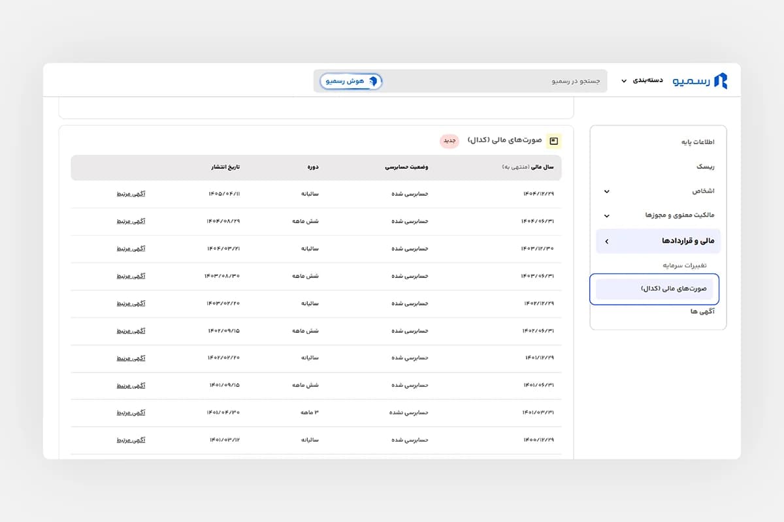
Task: Expand the اشخاص sidebar section
Action: [x=658, y=191]
